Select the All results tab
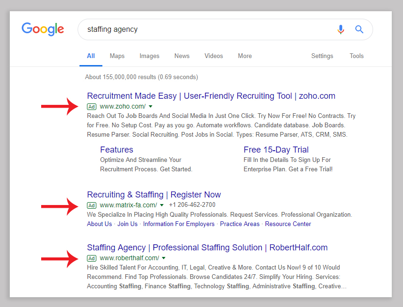The image size is (403, 307). point(91,56)
